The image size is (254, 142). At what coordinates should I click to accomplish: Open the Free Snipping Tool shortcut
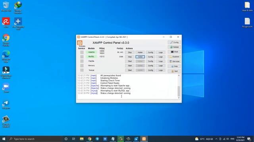(18, 24)
